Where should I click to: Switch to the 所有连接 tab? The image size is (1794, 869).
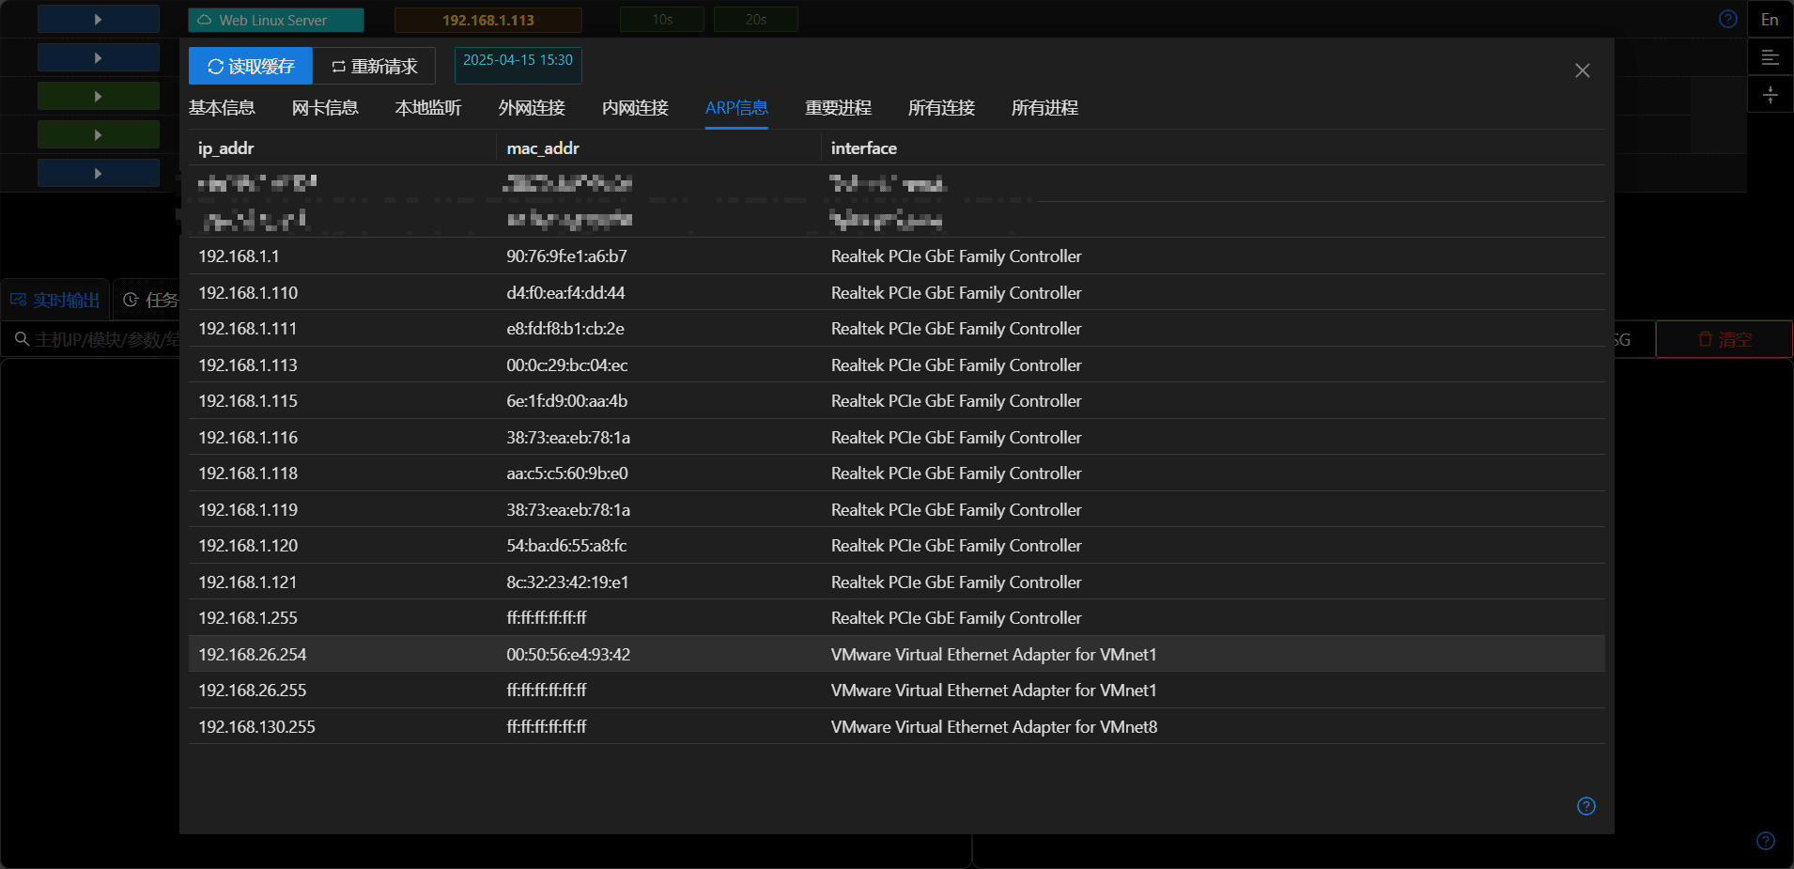[941, 108]
